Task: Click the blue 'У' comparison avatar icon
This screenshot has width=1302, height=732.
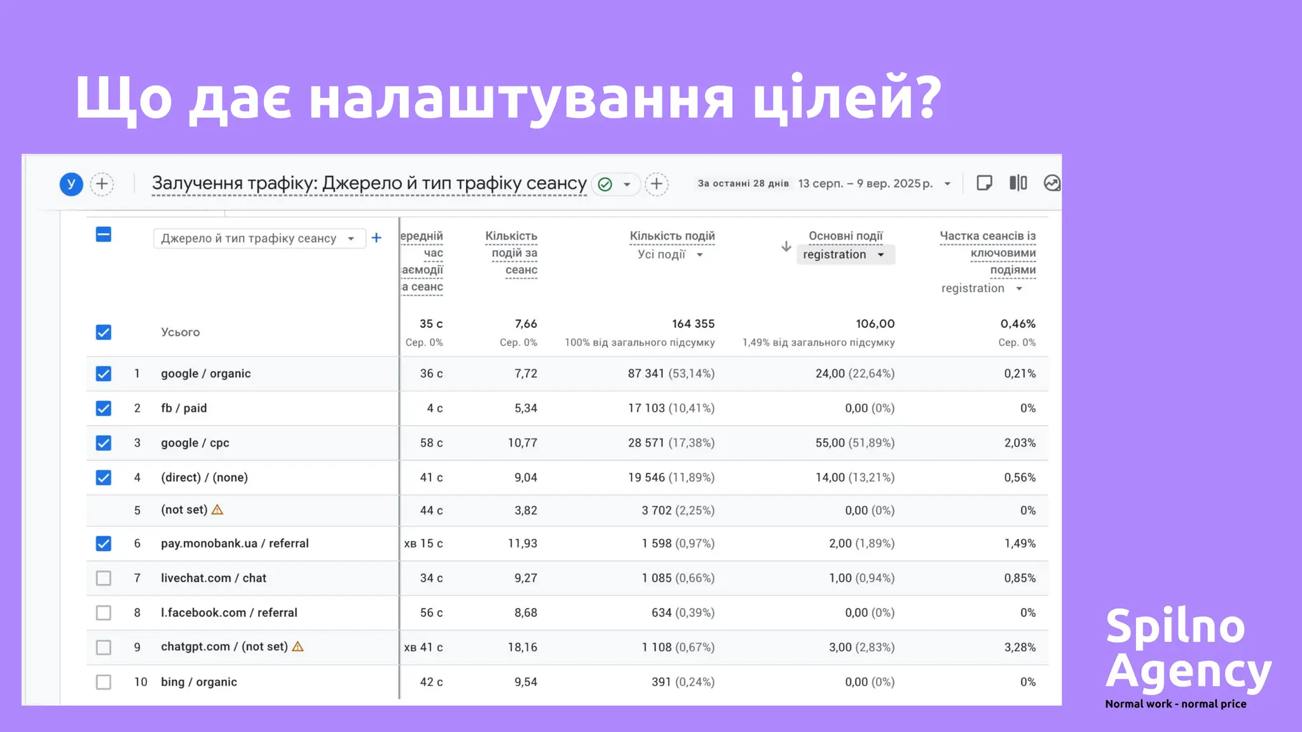Action: pos(71,184)
